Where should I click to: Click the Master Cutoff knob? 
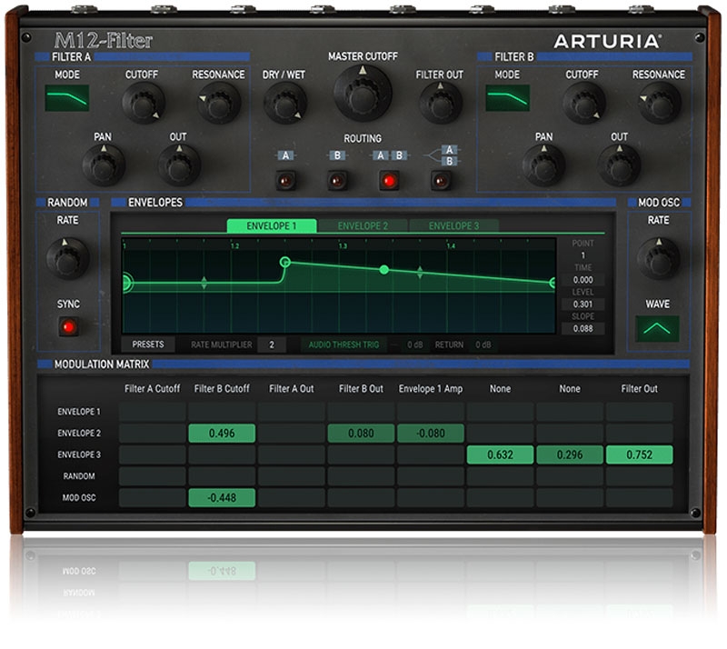tap(363, 94)
